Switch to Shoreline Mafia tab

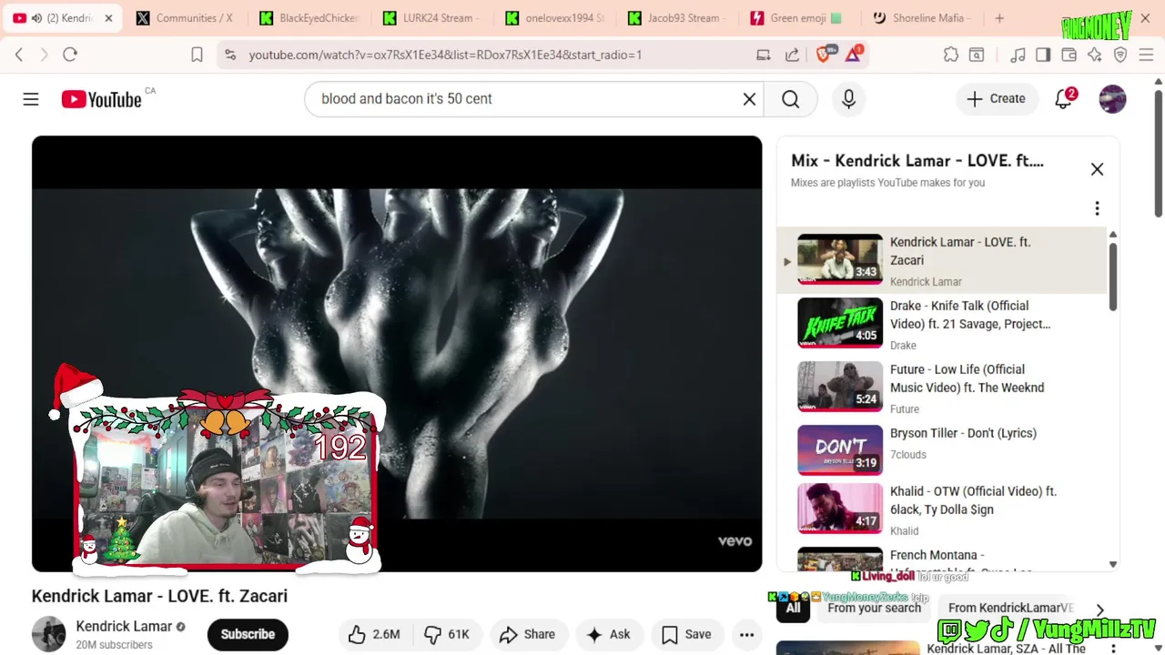pos(922,18)
